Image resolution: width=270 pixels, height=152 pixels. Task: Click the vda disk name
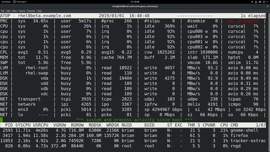coord(44,78)
